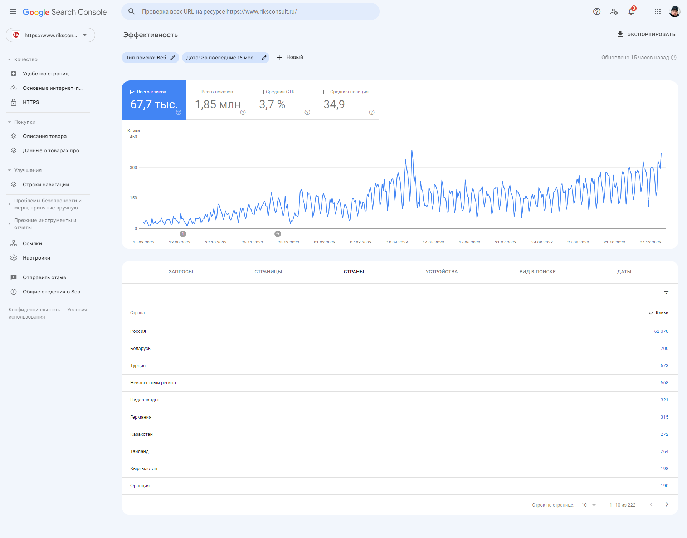Viewport: 687px width, 538px height.
Task: Open the hamburger main menu
Action: click(13, 11)
